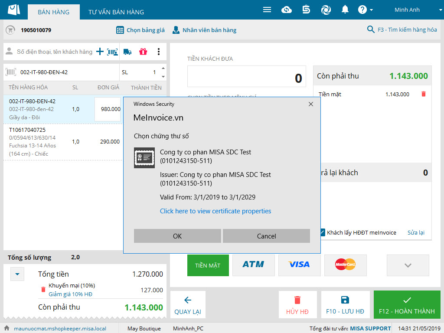Click OK in Windows Security dialog
The image size is (444, 333).
pyautogui.click(x=177, y=236)
